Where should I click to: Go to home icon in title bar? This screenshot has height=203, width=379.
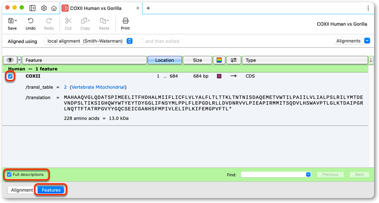[x=54, y=8]
